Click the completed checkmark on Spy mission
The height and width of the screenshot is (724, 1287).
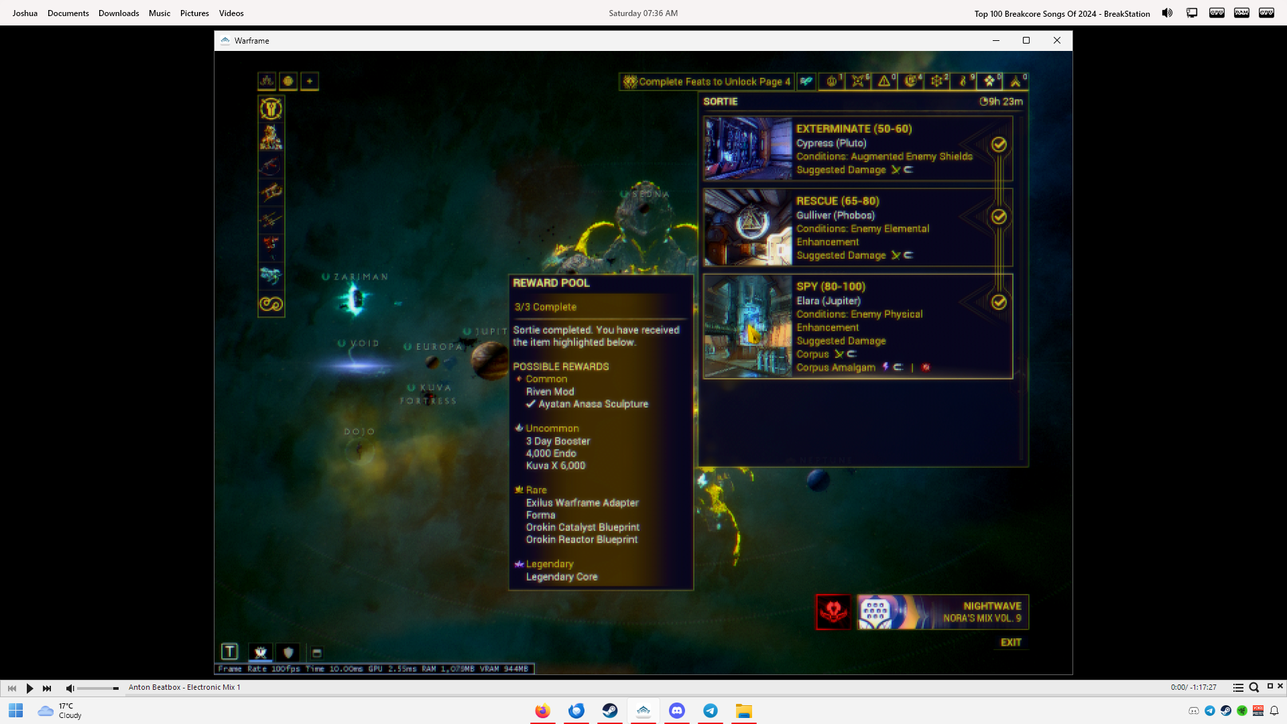click(999, 302)
